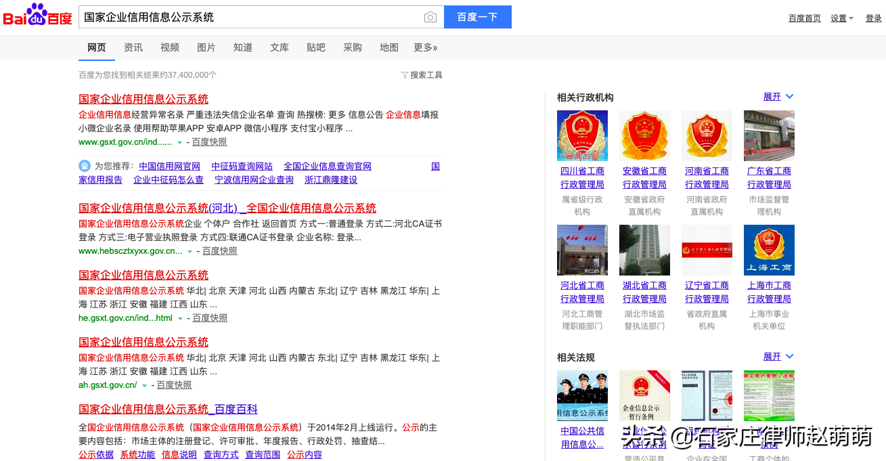
Task: Open the snapshot arrow beside www.gsxt.gov.cn
Action: pos(179,141)
